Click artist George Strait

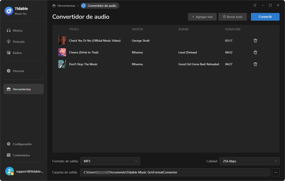[x=140, y=40]
